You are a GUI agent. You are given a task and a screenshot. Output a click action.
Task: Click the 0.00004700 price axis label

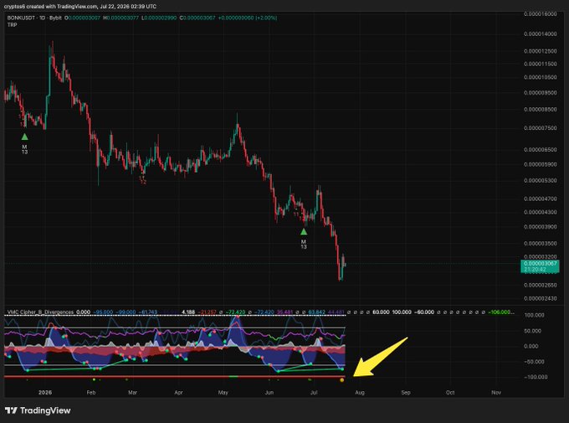[540, 199]
